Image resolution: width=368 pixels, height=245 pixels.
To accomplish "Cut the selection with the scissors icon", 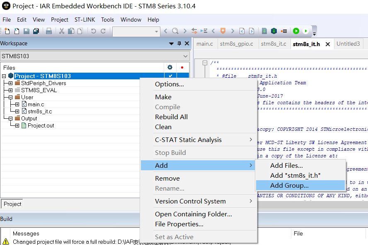I will [62, 31].
